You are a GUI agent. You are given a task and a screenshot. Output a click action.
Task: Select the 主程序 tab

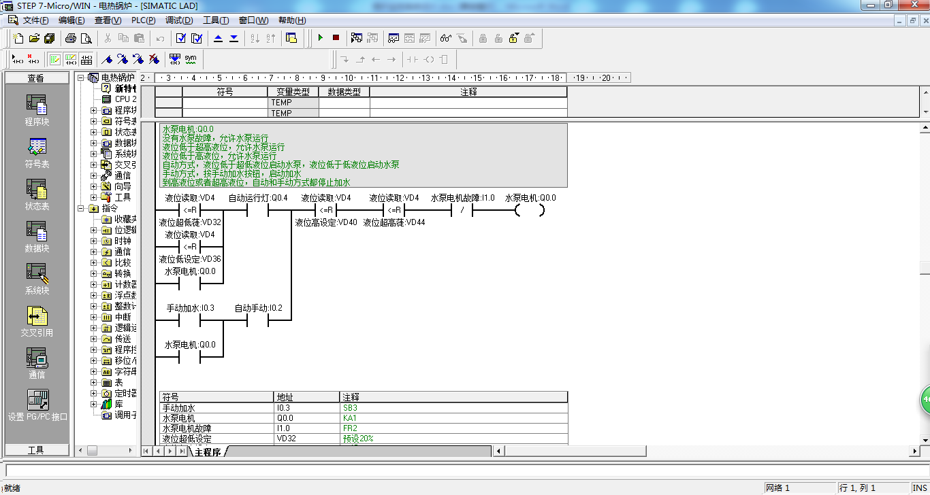208,452
